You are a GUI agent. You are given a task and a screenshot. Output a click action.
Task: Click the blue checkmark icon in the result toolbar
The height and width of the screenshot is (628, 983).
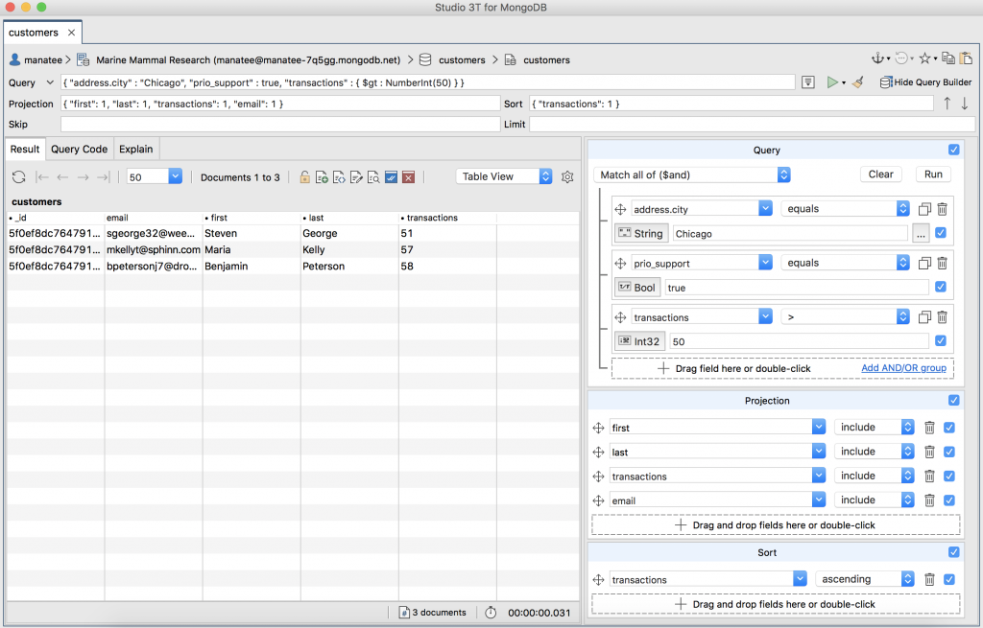[392, 177]
